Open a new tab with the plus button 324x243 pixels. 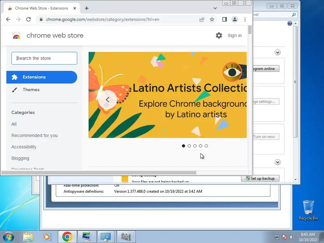tap(87, 8)
